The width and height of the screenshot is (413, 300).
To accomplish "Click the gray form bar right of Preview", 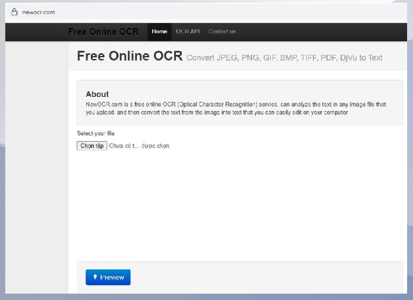I will point(265,277).
